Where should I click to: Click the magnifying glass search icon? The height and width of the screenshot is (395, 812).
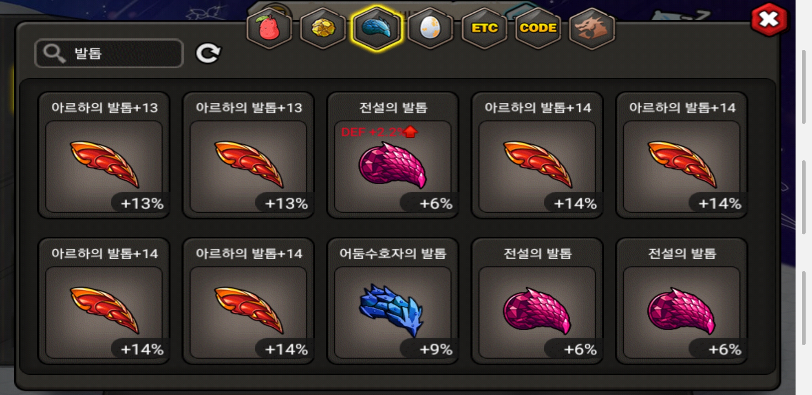[x=54, y=53]
